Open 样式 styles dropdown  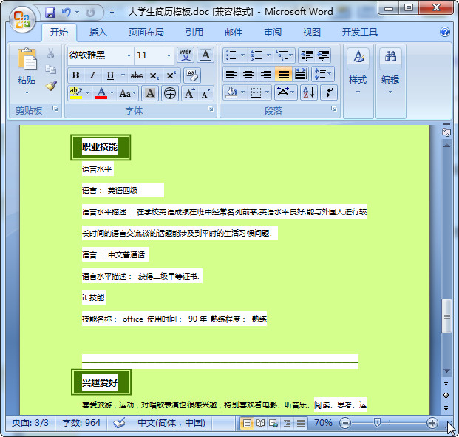tap(358, 81)
